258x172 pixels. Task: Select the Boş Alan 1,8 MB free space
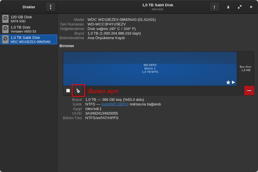(x=245, y=69)
